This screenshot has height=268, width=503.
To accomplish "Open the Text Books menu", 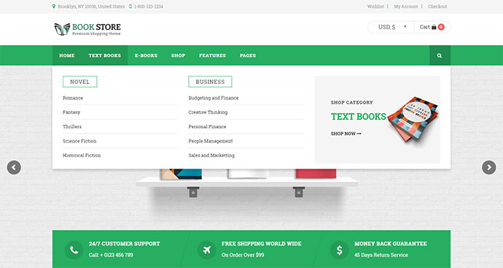I will click(x=104, y=55).
